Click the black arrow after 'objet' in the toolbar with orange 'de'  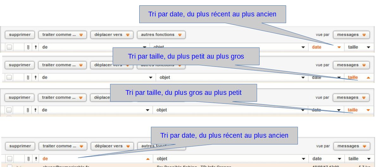coord(304,159)
